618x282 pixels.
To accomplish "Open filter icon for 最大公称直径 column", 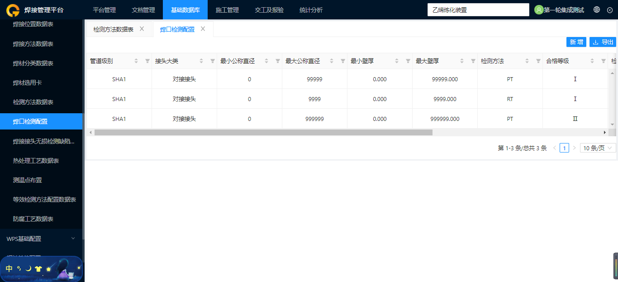I will [x=342, y=61].
